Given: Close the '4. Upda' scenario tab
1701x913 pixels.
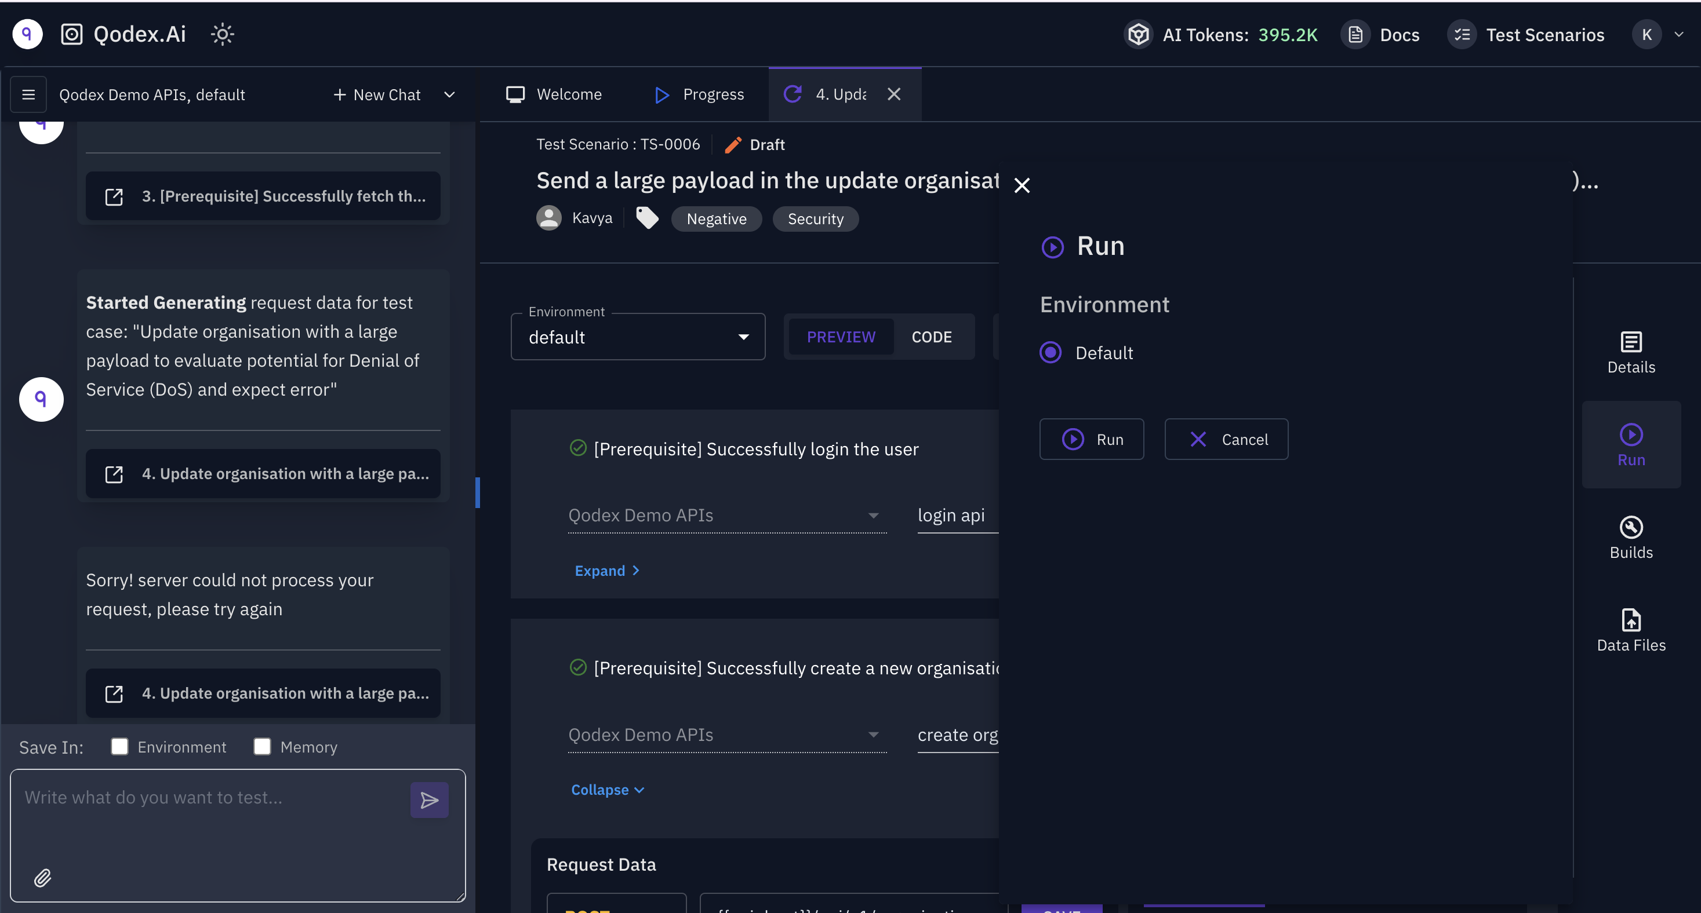Looking at the screenshot, I should tap(894, 94).
